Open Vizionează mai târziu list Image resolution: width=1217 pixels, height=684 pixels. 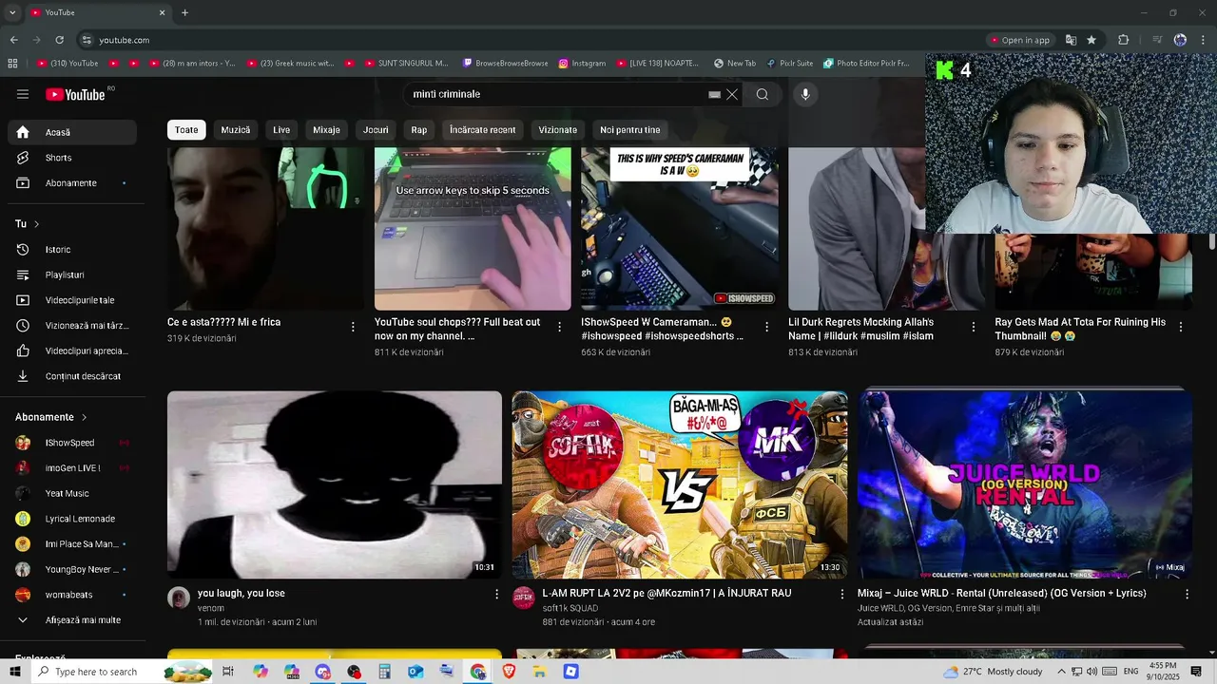tap(71, 325)
